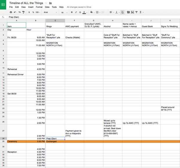The width and height of the screenshot is (180, 168).
Task: Insert a chart using toolbar icon
Action: [x=132, y=12]
